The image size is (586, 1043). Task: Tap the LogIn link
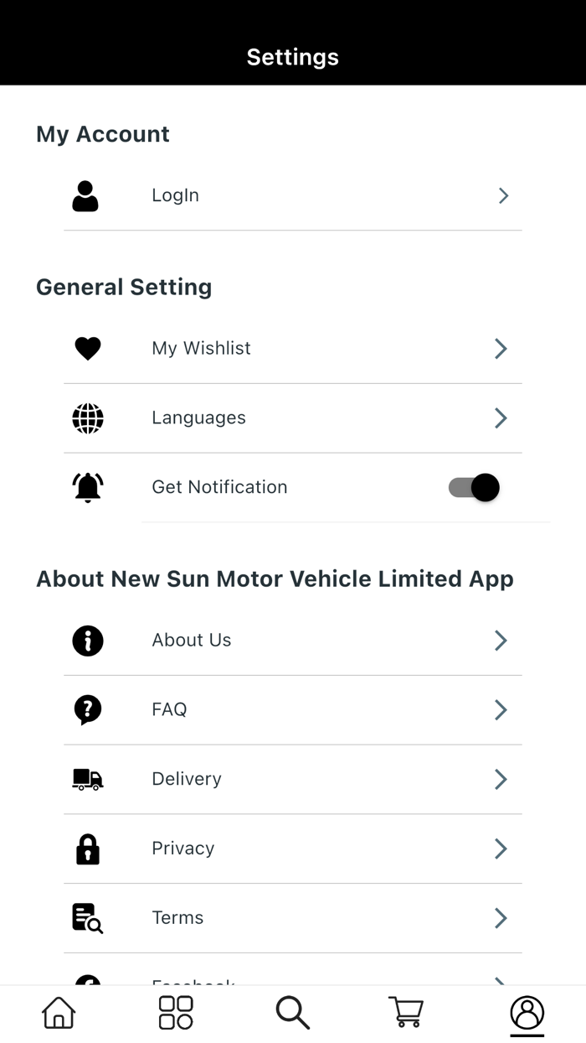pyautogui.click(x=175, y=195)
